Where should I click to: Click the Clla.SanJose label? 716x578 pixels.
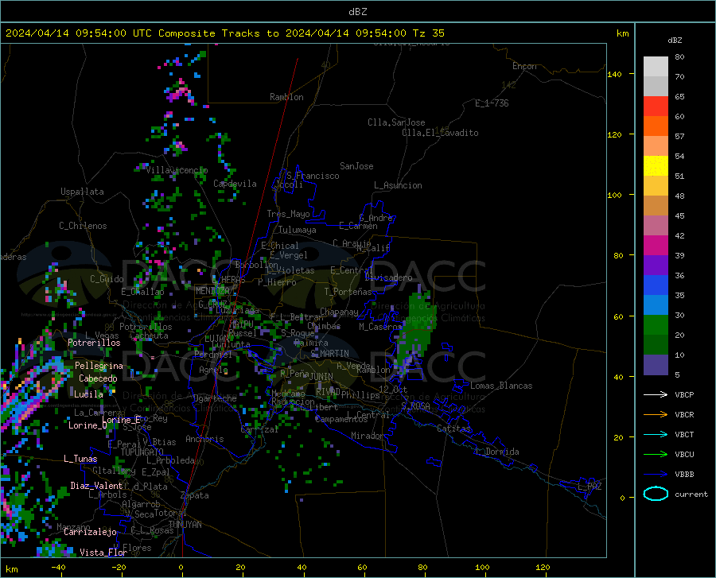pyautogui.click(x=396, y=122)
